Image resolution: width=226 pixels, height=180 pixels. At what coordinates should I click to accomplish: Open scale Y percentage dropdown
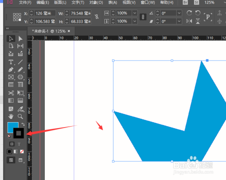point(135,21)
